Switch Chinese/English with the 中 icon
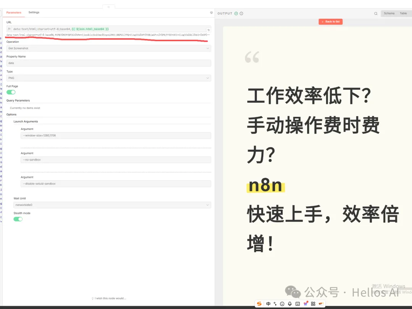 pyautogui.click(x=268, y=303)
